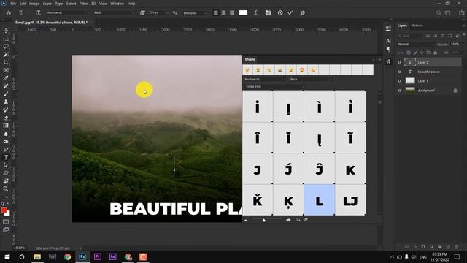
Task: Hide Layer 1 with eye icon
Action: point(400,81)
